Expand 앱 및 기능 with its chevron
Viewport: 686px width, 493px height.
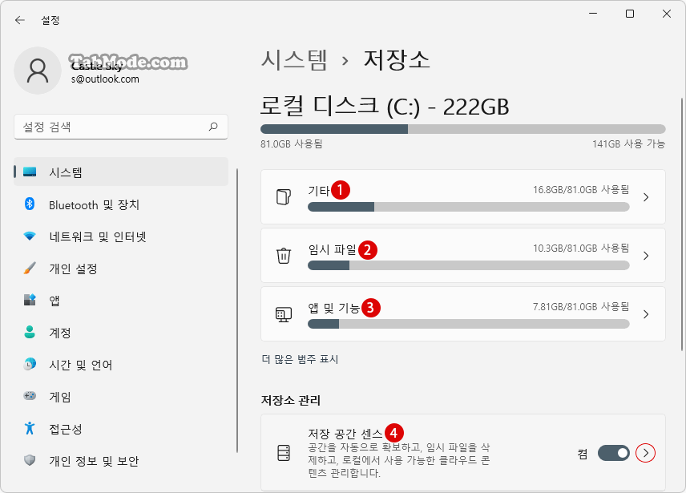coord(646,314)
